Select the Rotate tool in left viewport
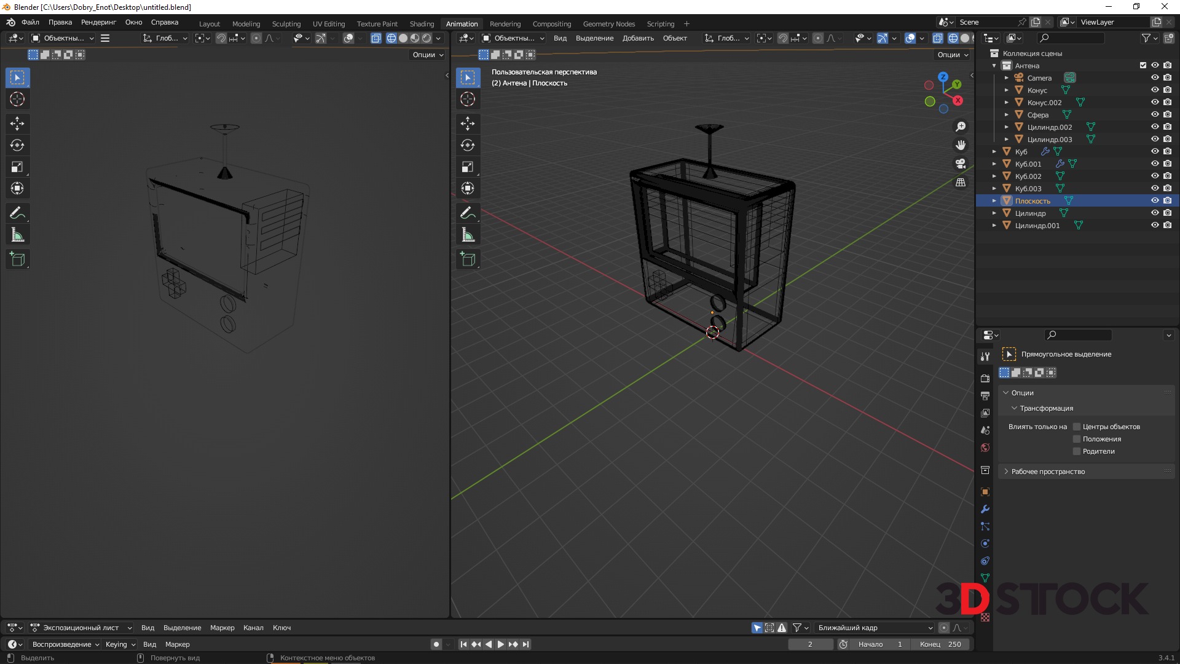This screenshot has height=664, width=1180. [x=17, y=146]
